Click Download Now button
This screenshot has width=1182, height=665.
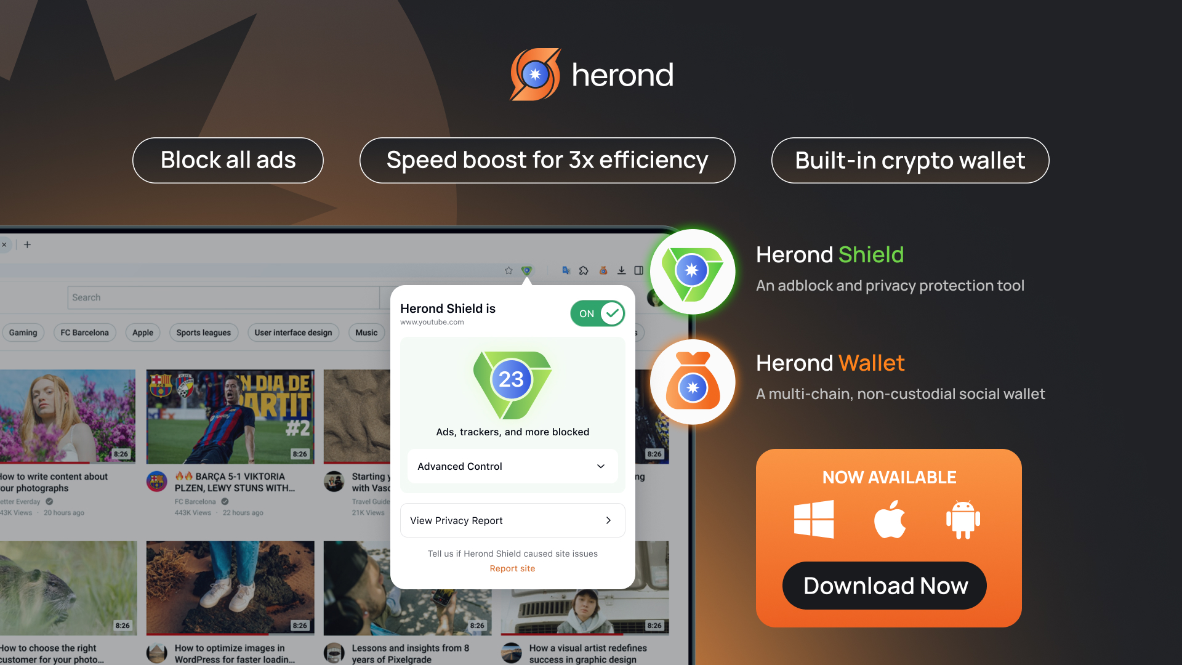tap(886, 584)
